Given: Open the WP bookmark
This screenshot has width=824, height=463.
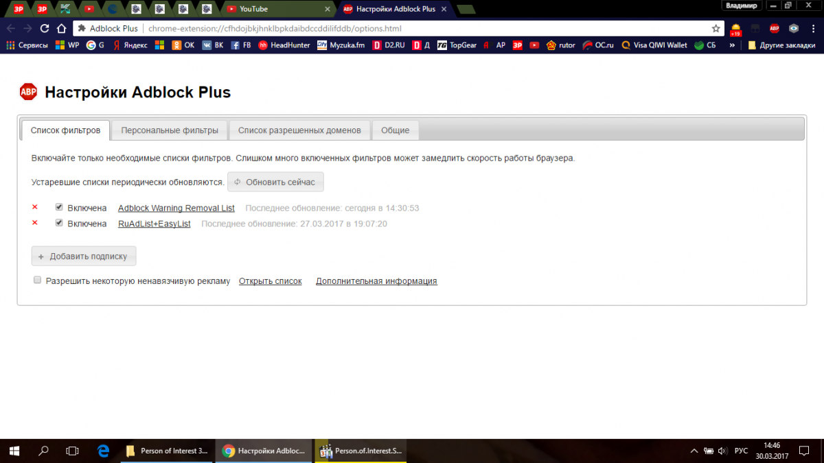Looking at the screenshot, I should click(67, 45).
